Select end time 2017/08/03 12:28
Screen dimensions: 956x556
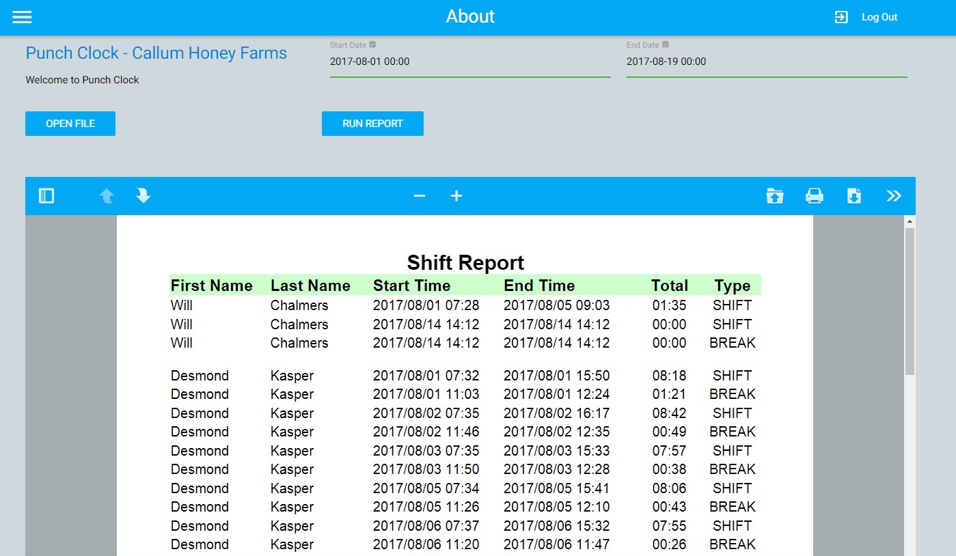(557, 469)
